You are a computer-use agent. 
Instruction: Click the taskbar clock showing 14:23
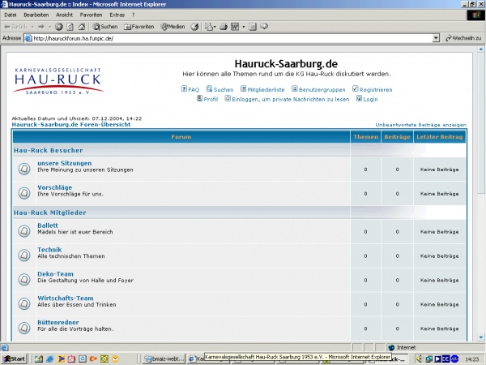click(x=471, y=359)
